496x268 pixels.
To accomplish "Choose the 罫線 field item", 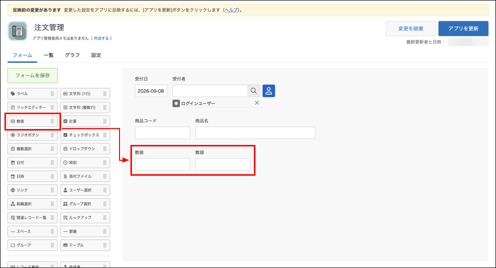I will pos(85,231).
